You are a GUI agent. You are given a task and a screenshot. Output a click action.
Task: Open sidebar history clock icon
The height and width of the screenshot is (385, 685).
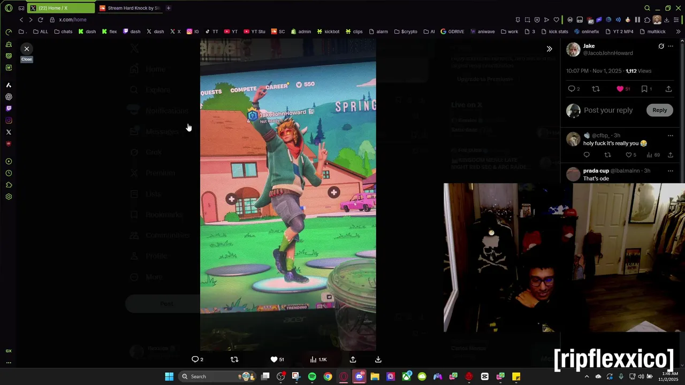click(x=9, y=173)
